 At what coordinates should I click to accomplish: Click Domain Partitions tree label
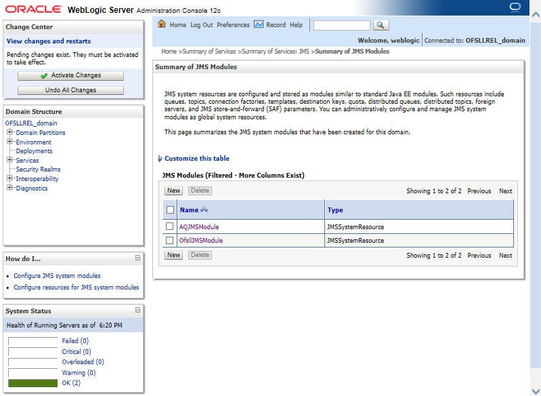click(41, 133)
